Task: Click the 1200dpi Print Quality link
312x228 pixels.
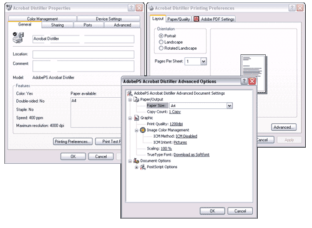Action: pyautogui.click(x=176, y=124)
